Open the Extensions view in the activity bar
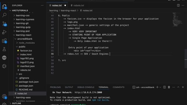The height and width of the screenshot is (105, 187). tap(4, 41)
